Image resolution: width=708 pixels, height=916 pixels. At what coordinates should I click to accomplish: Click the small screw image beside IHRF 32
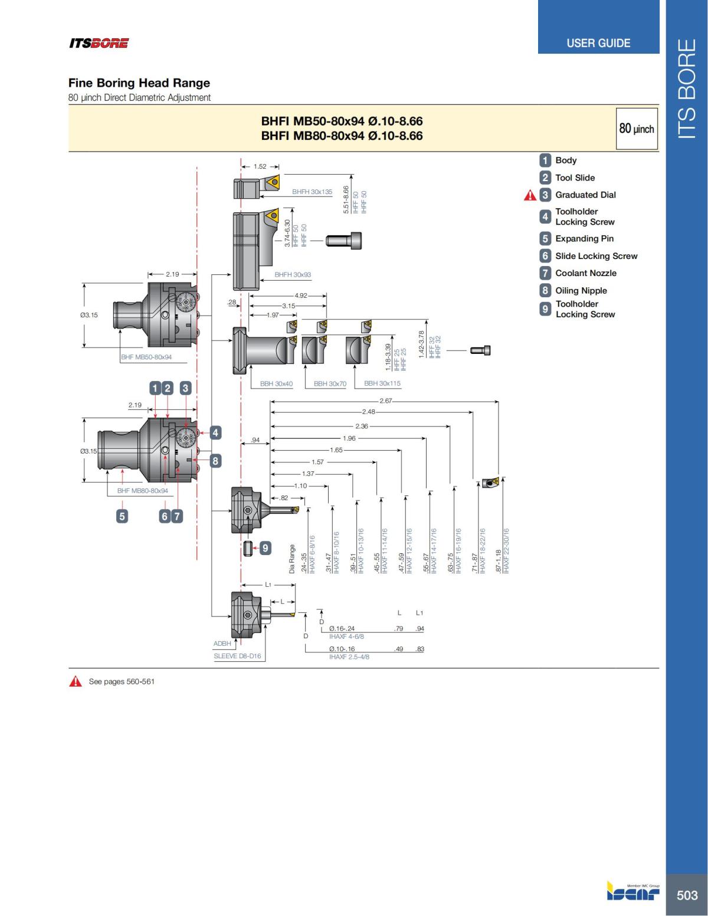pos(480,350)
